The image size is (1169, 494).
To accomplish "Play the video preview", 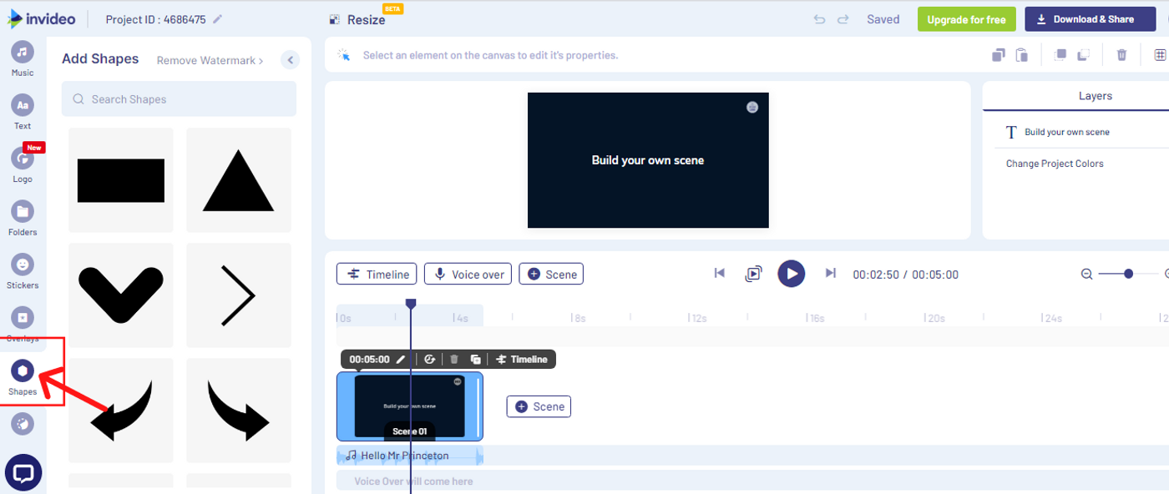I will (791, 273).
